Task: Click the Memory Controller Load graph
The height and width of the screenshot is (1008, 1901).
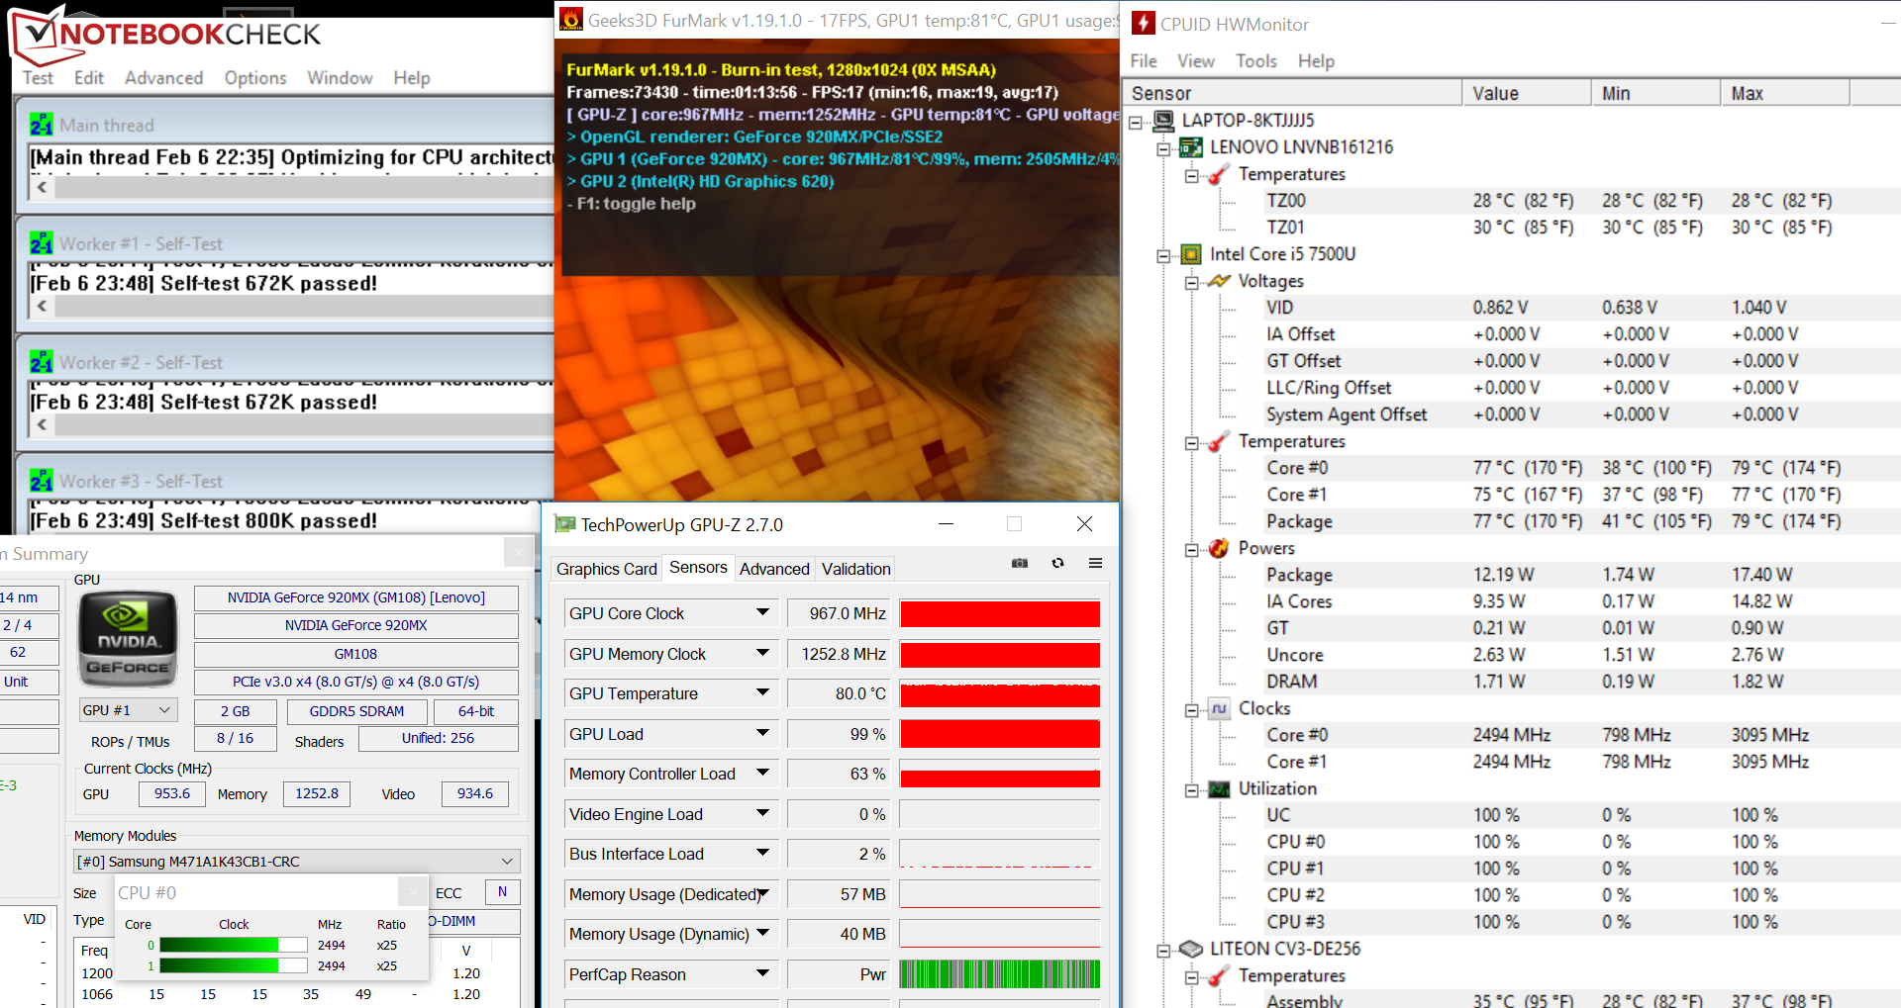Action: [1000, 774]
